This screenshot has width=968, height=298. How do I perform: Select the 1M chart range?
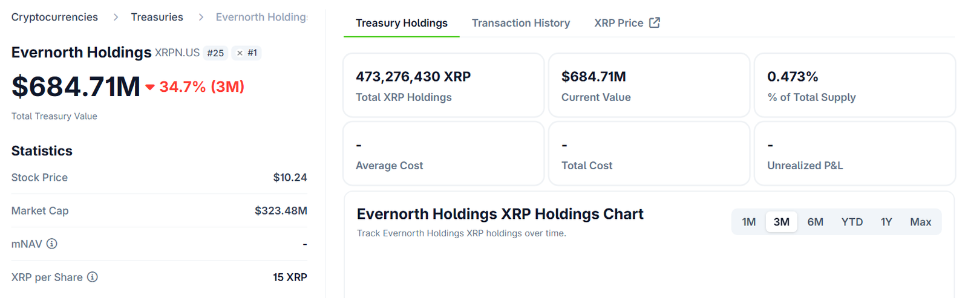748,222
